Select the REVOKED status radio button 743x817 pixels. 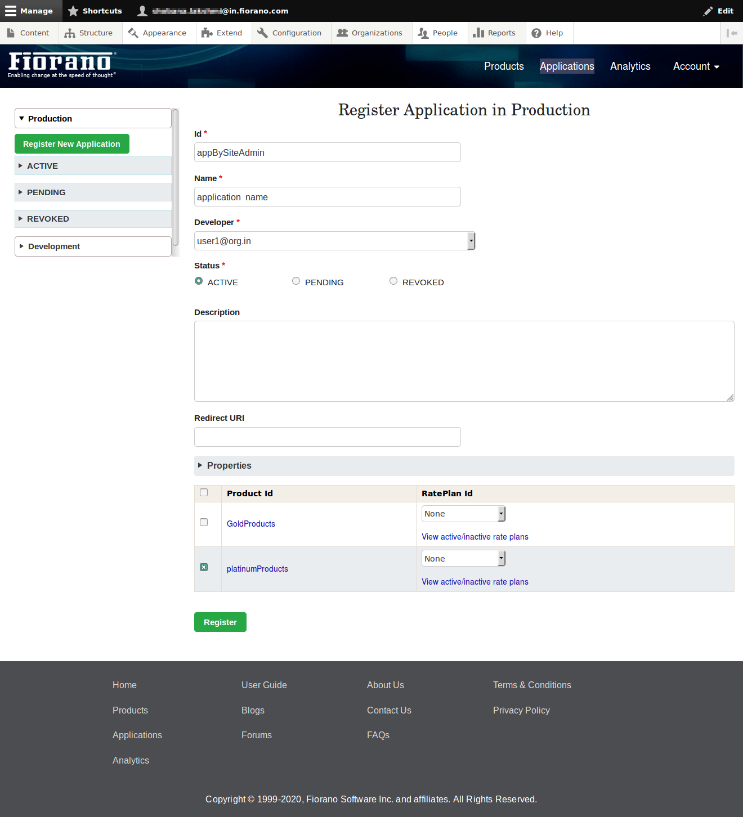(393, 281)
